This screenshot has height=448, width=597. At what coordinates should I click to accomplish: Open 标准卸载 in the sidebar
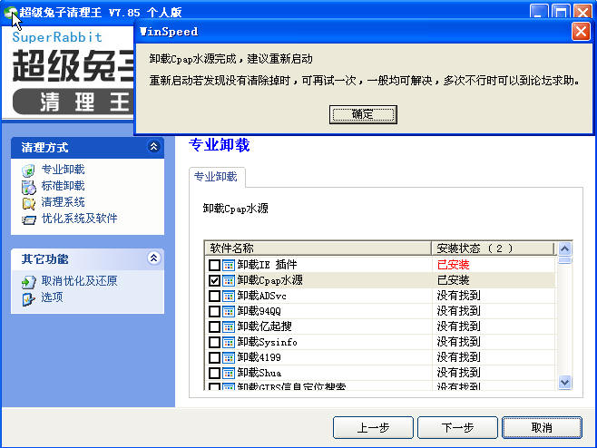tap(63, 186)
